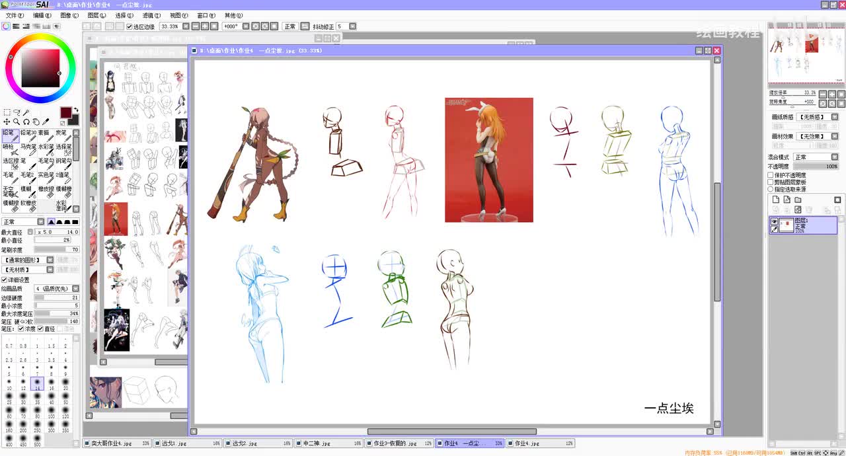The image size is (846, 456).
Task: Create a new normal layer
Action: (x=776, y=200)
